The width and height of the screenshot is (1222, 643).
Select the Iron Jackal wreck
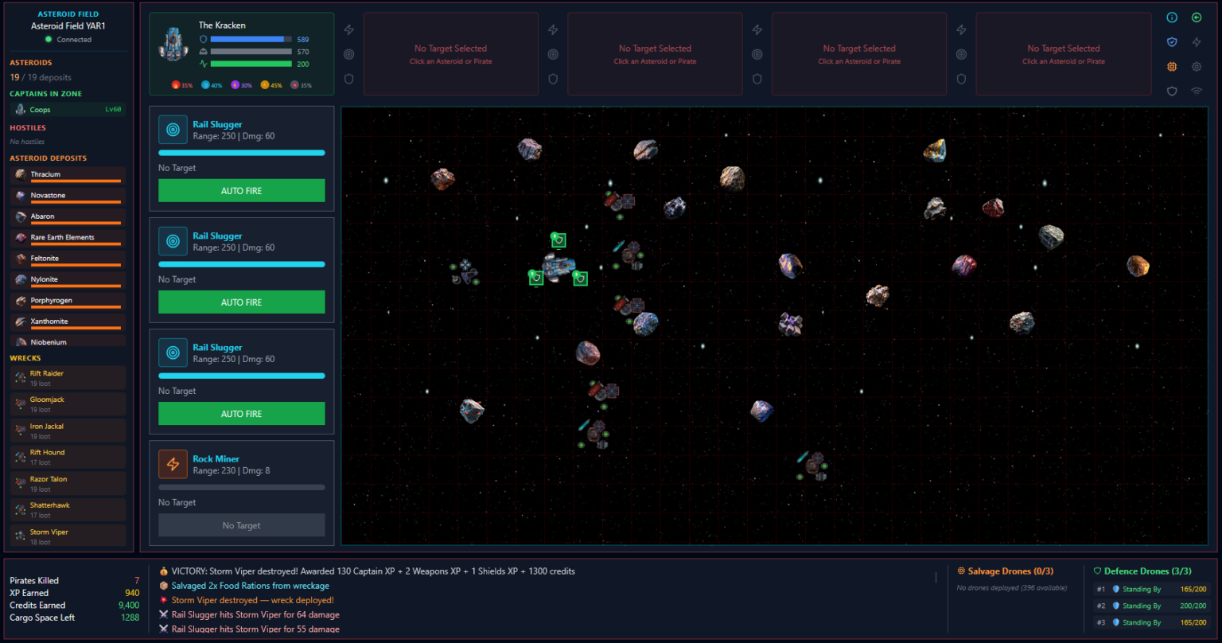[68, 431]
